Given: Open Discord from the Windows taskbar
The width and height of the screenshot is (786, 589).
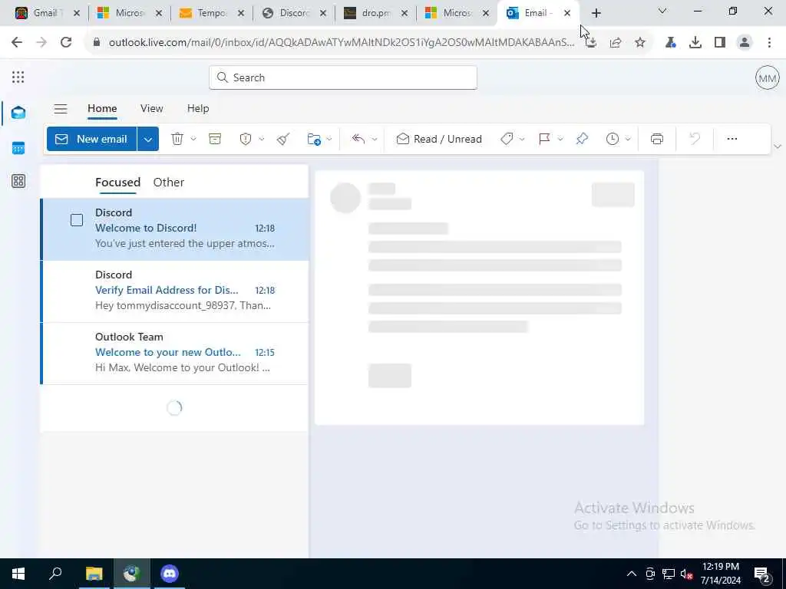Looking at the screenshot, I should pyautogui.click(x=170, y=574).
